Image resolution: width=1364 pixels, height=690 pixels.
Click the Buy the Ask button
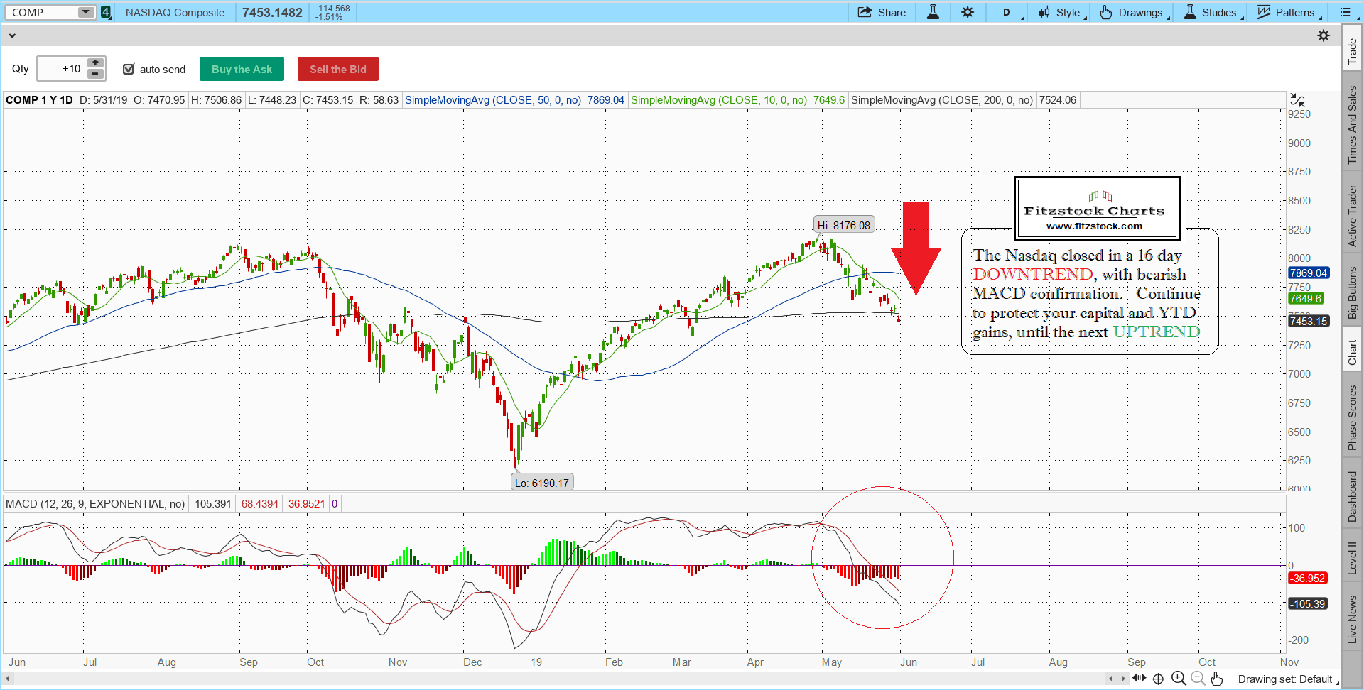[242, 69]
